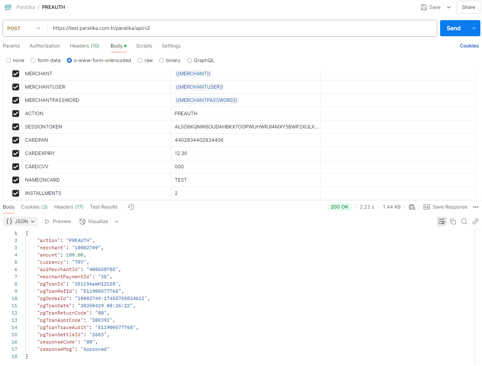Open search in the response body

click(464, 221)
